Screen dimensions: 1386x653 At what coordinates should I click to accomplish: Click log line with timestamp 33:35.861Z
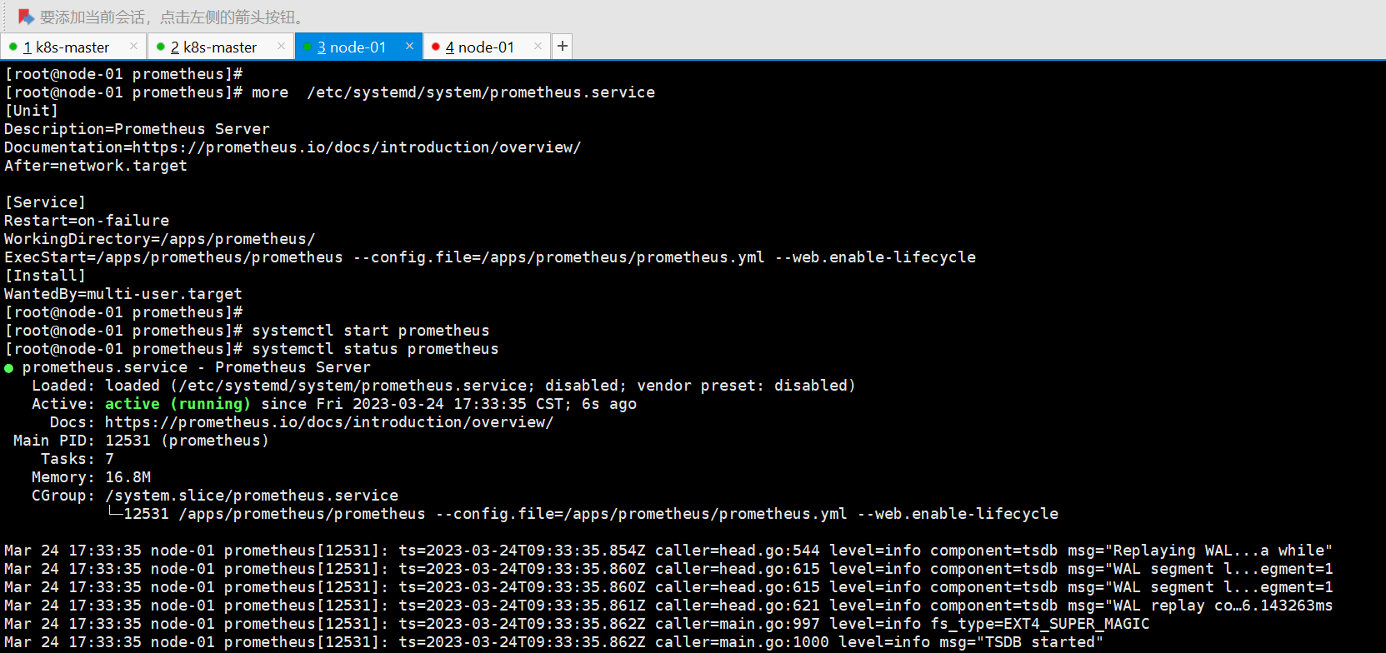tap(668, 606)
